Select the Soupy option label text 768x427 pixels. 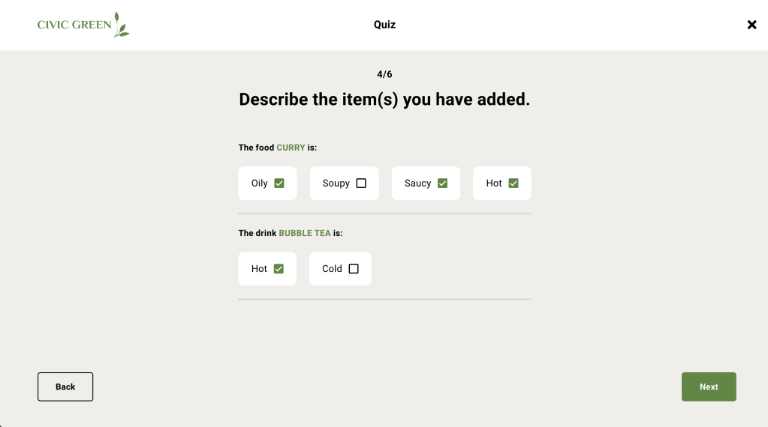[x=336, y=184]
